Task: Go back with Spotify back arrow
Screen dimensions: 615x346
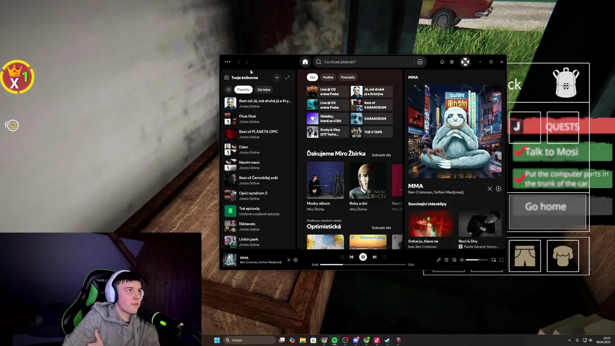Action: pyautogui.click(x=239, y=62)
